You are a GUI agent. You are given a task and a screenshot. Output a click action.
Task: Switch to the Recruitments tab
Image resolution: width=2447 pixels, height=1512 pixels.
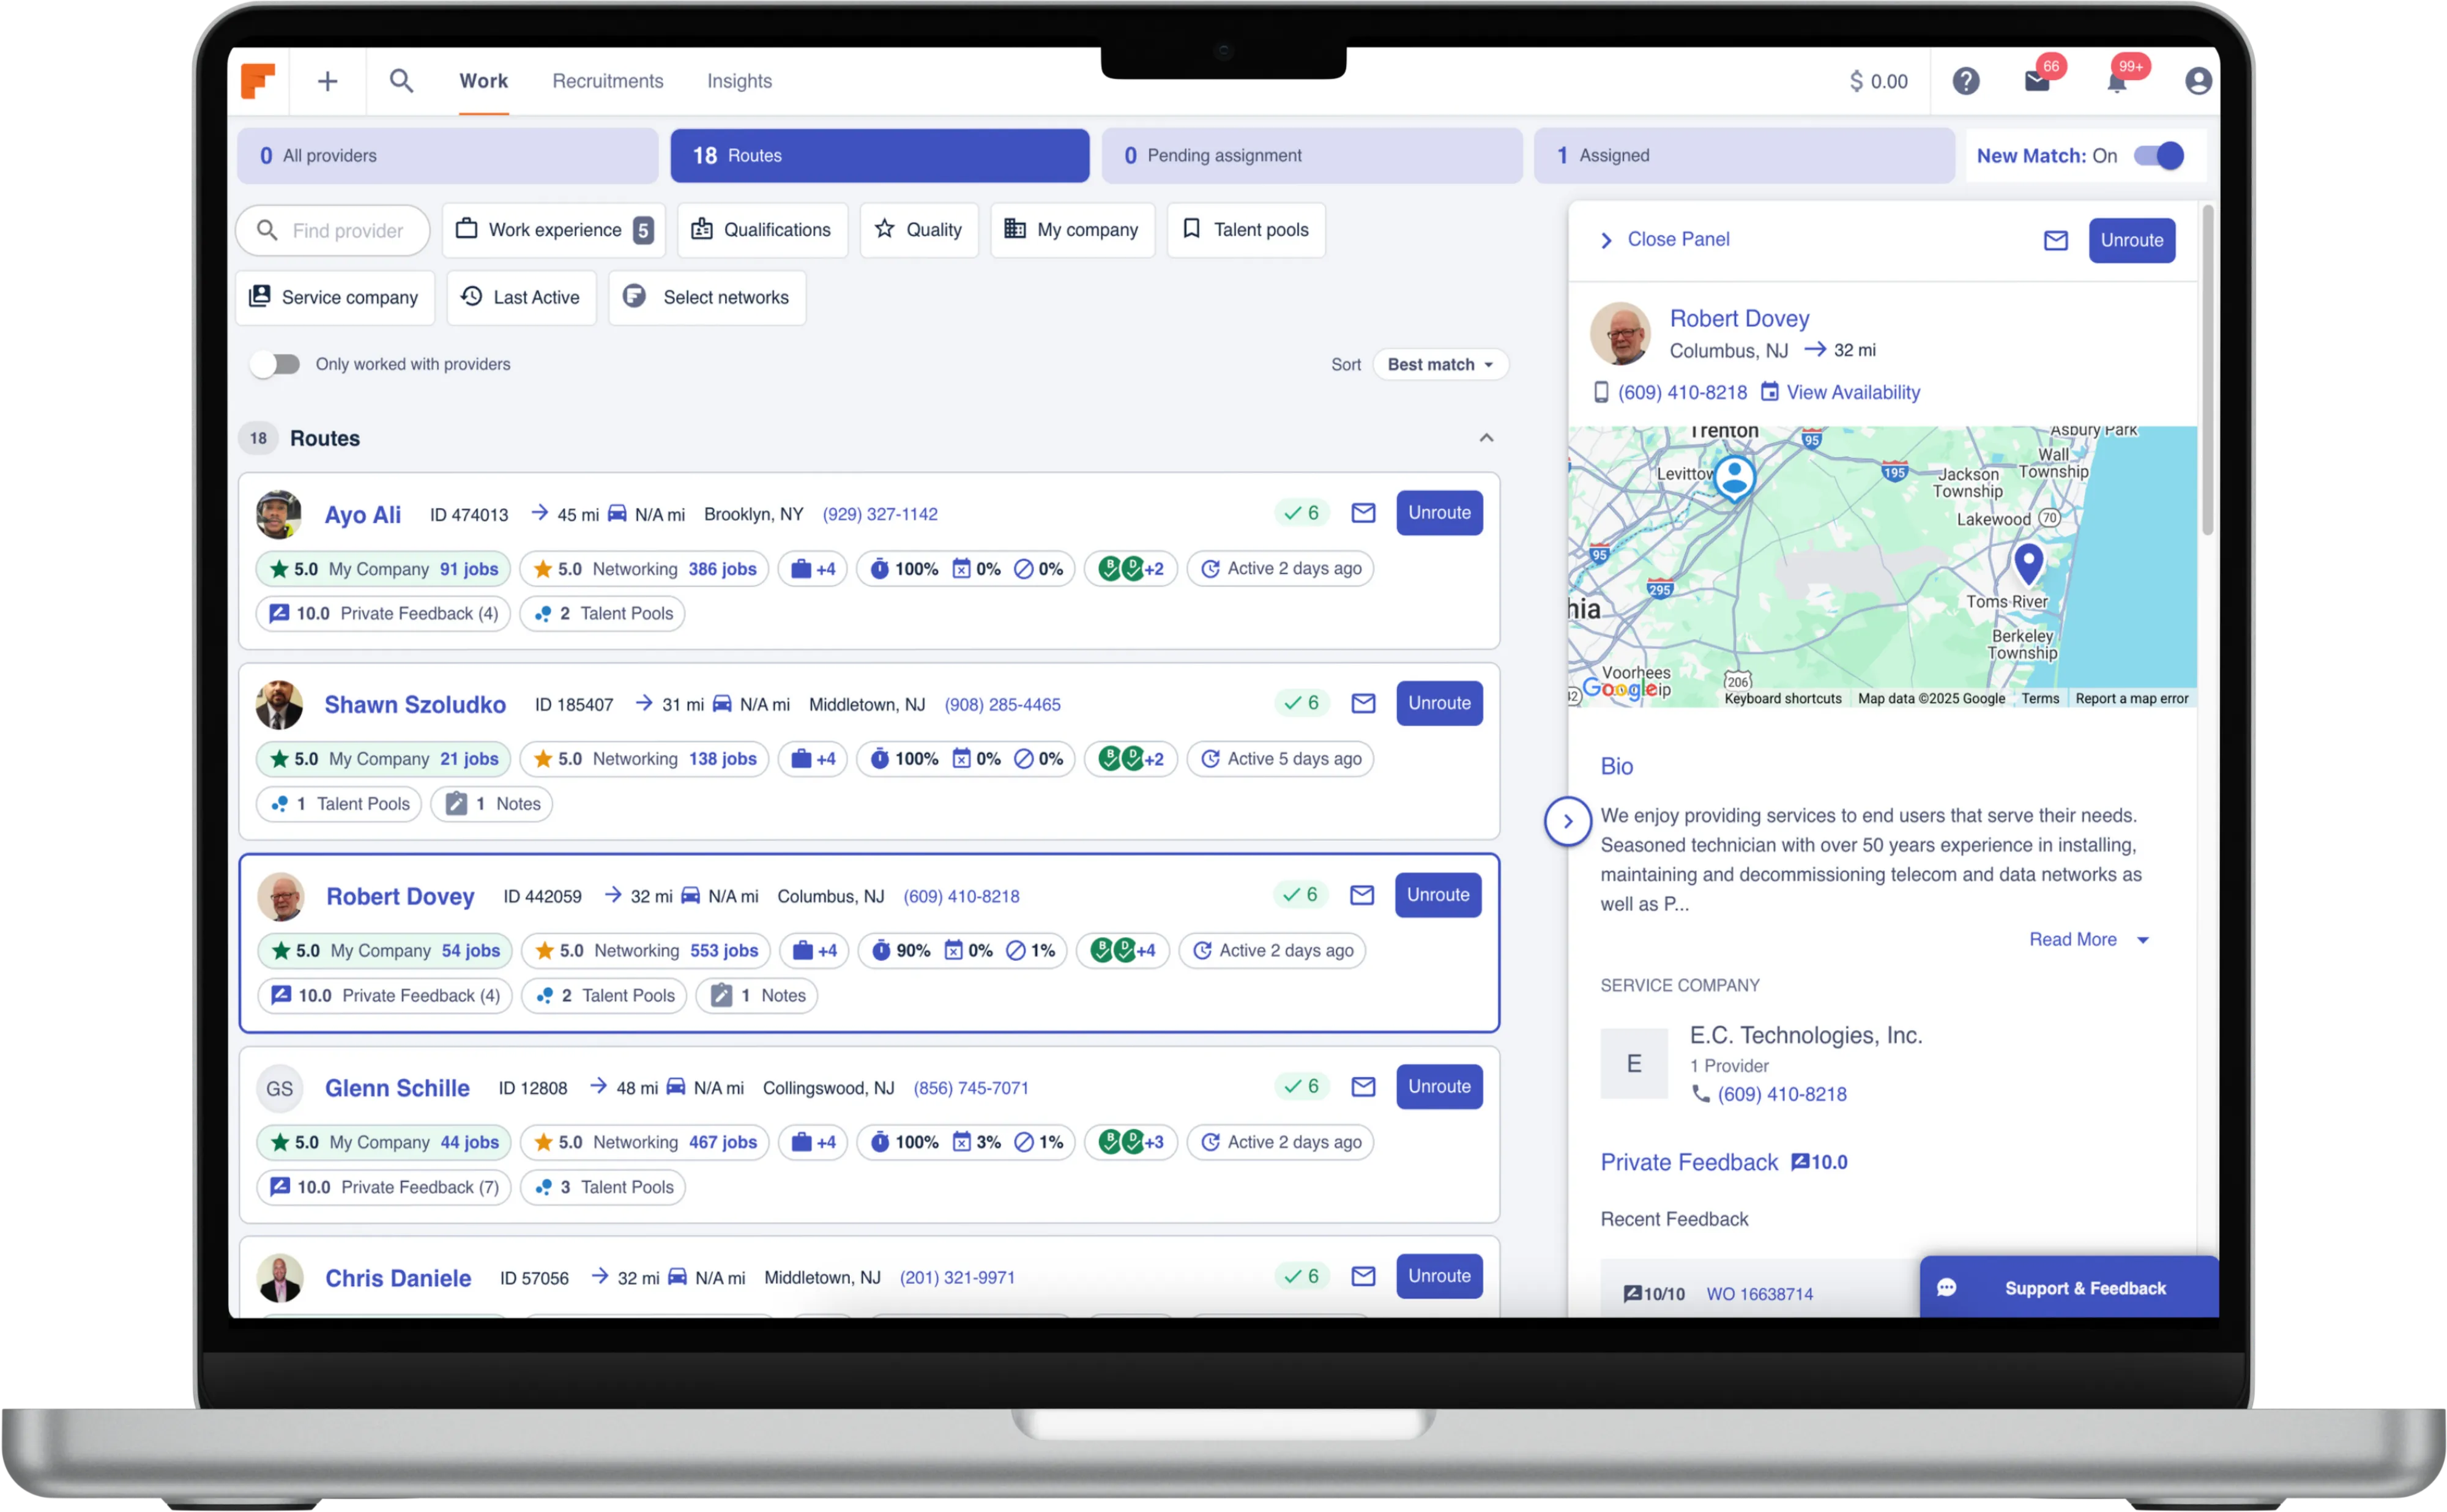tap(607, 81)
